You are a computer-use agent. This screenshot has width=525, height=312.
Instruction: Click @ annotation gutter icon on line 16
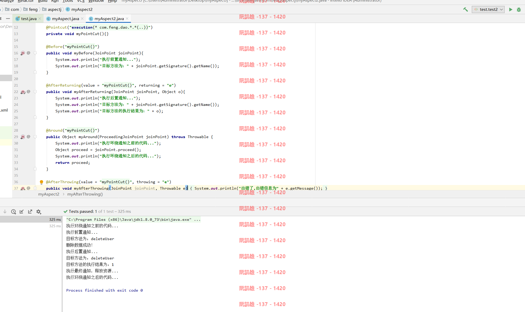pos(28,53)
